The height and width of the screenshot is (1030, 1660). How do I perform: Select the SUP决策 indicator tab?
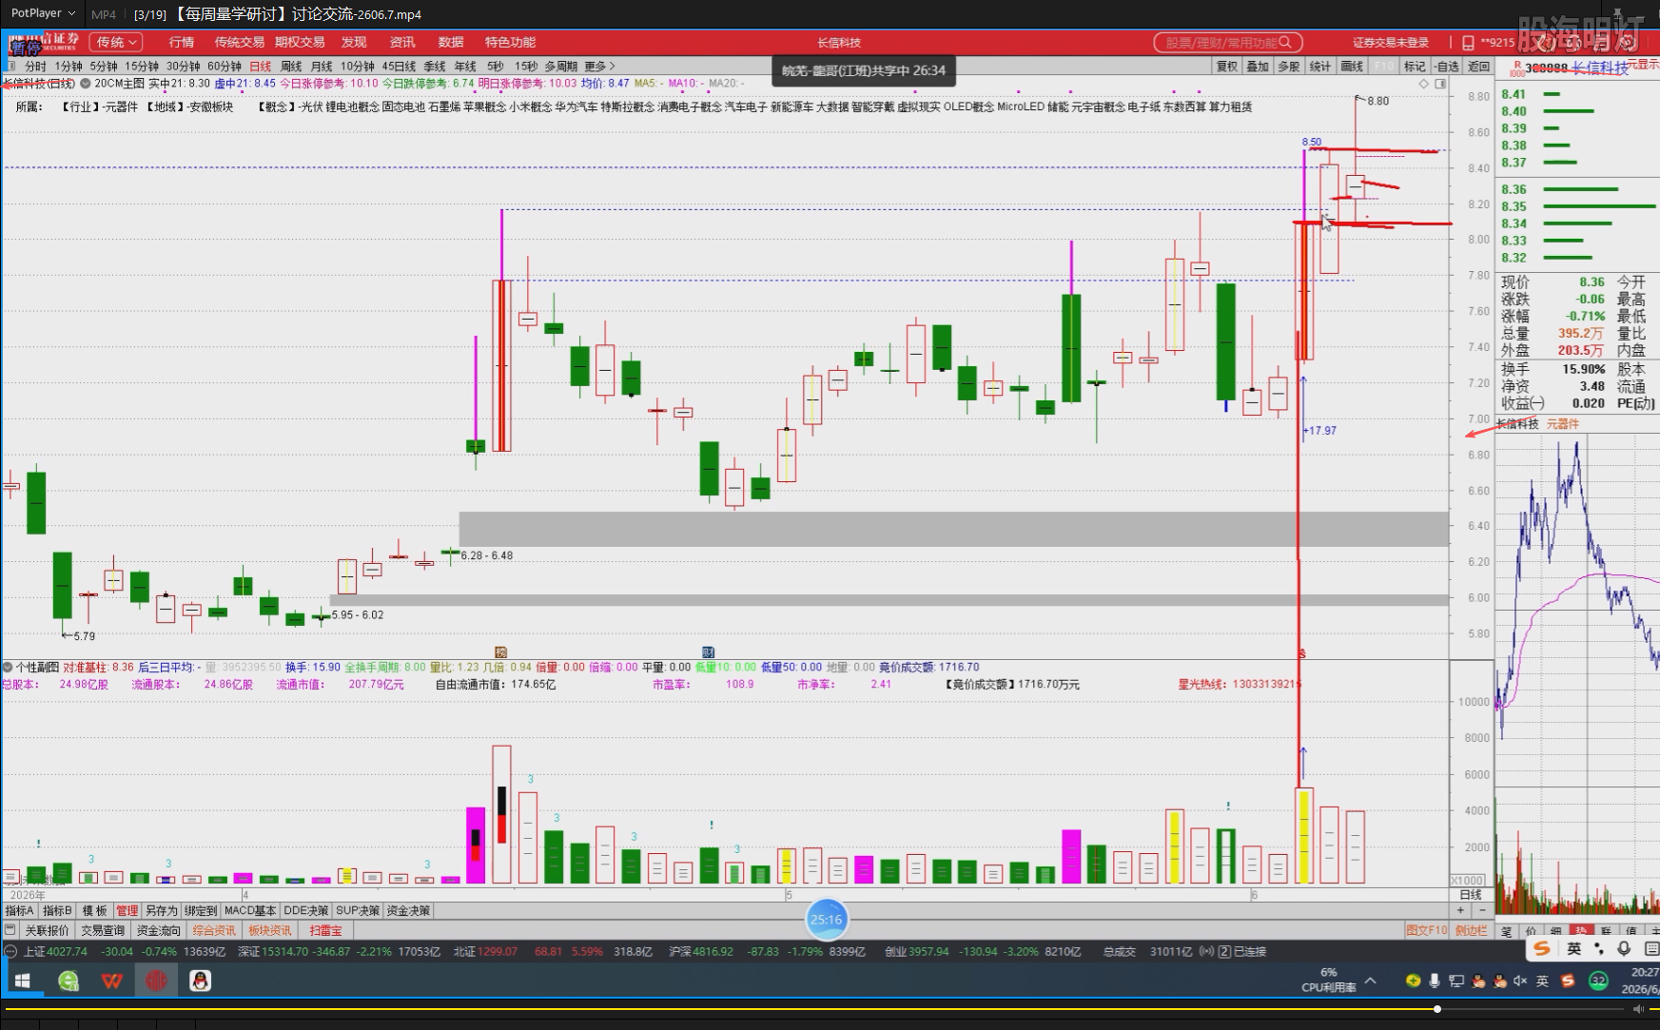[358, 911]
